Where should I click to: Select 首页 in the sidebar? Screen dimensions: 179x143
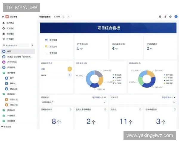pos(18,51)
